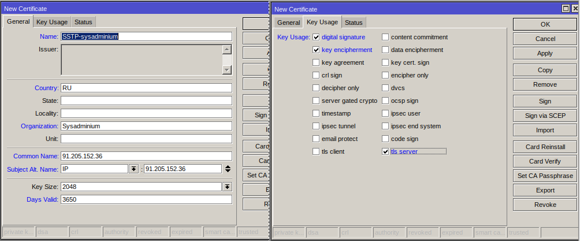Viewport: 580px width, 241px height.
Task: Open the Key Size dropdown
Action: point(228,187)
